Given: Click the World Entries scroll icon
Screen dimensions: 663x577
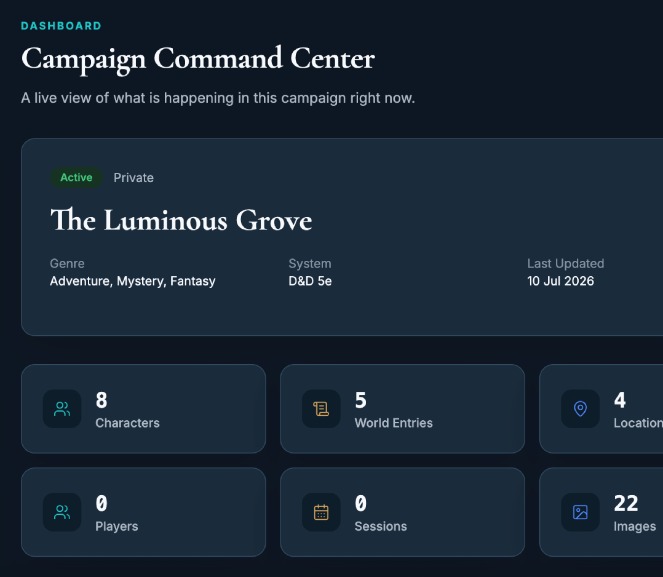Looking at the screenshot, I should click(321, 408).
